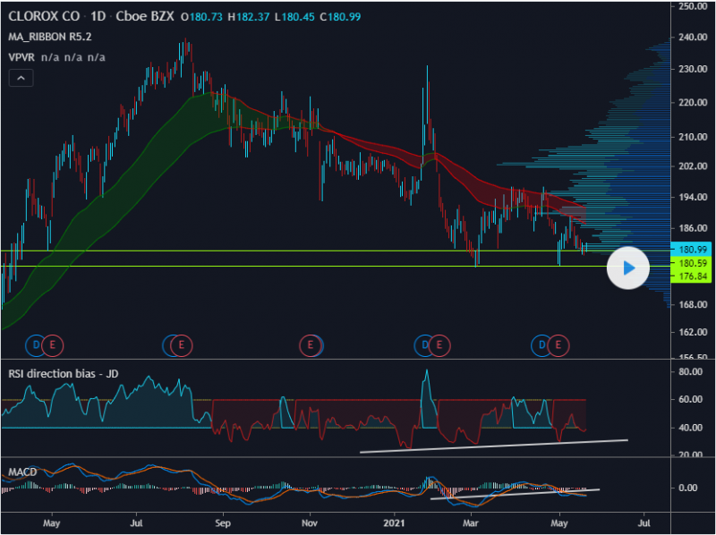Click the rightmost dividend D marker

click(x=541, y=344)
